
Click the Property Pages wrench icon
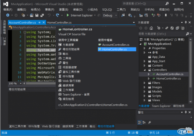(x=150, y=122)
